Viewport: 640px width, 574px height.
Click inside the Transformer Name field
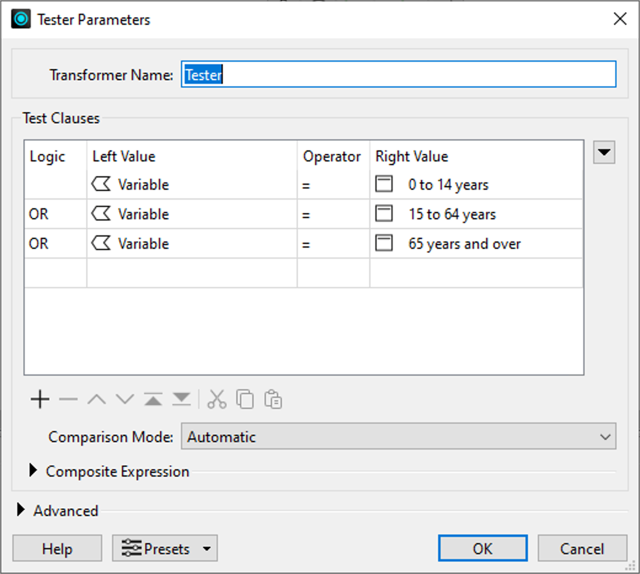point(399,74)
